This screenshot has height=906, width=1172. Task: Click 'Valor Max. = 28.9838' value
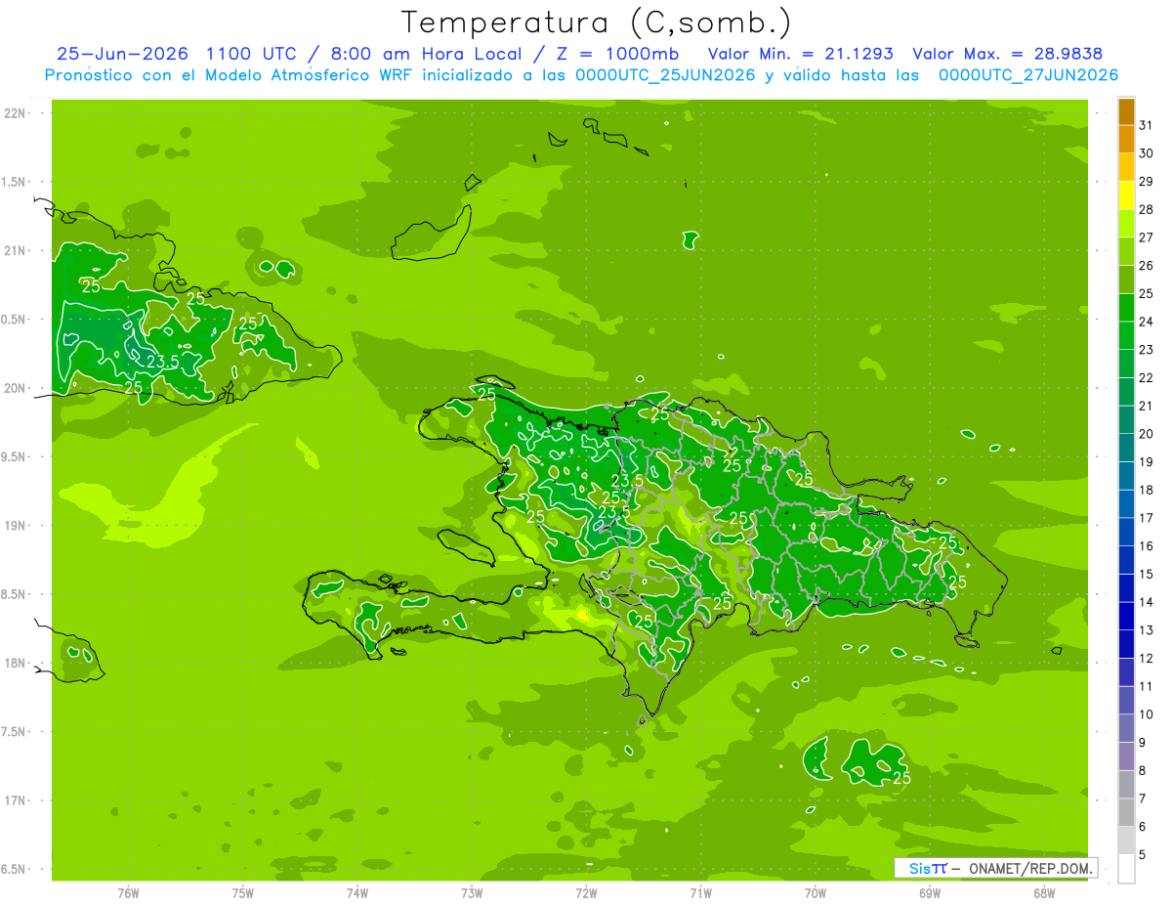pyautogui.click(x=1008, y=54)
